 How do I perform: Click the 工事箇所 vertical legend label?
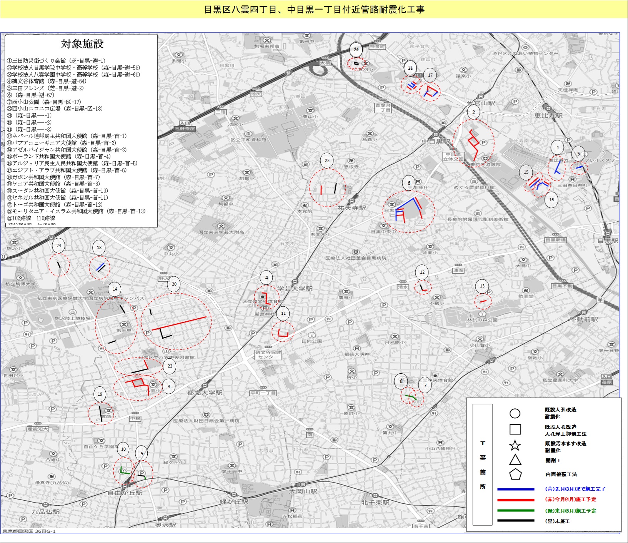(483, 465)
